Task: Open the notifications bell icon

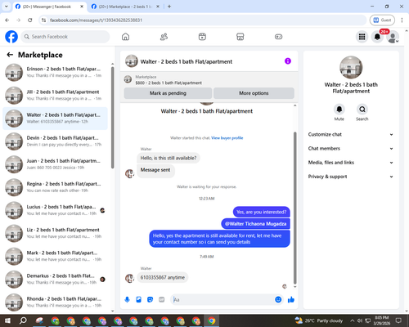Action: click(x=377, y=37)
